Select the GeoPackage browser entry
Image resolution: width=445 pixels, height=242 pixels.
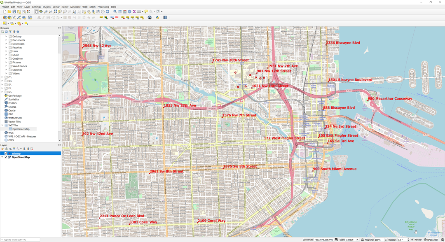click(15, 96)
